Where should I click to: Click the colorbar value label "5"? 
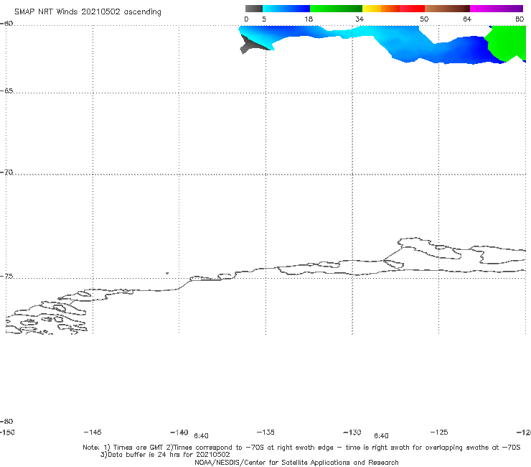264,19
